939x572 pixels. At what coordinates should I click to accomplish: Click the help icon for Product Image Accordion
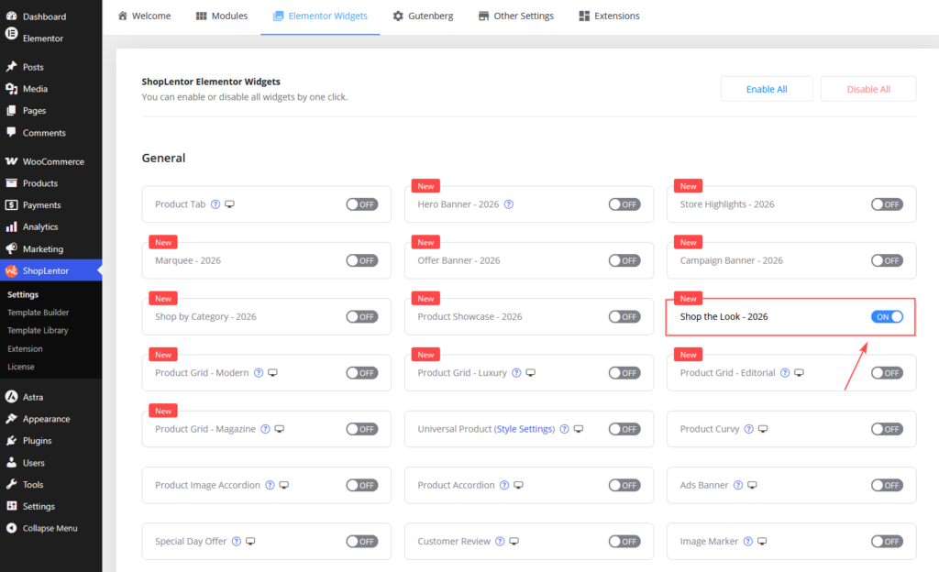[270, 485]
